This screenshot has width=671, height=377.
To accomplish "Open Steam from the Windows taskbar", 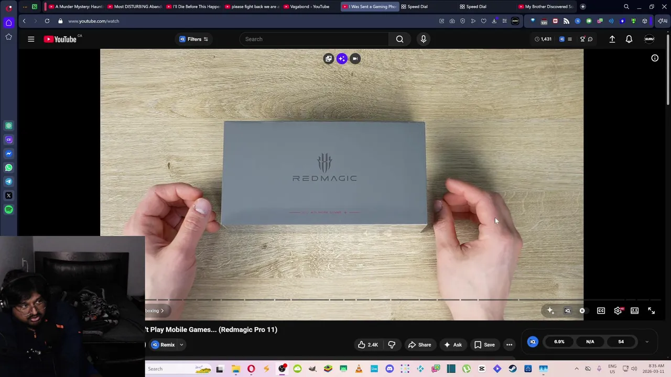I will point(513,369).
